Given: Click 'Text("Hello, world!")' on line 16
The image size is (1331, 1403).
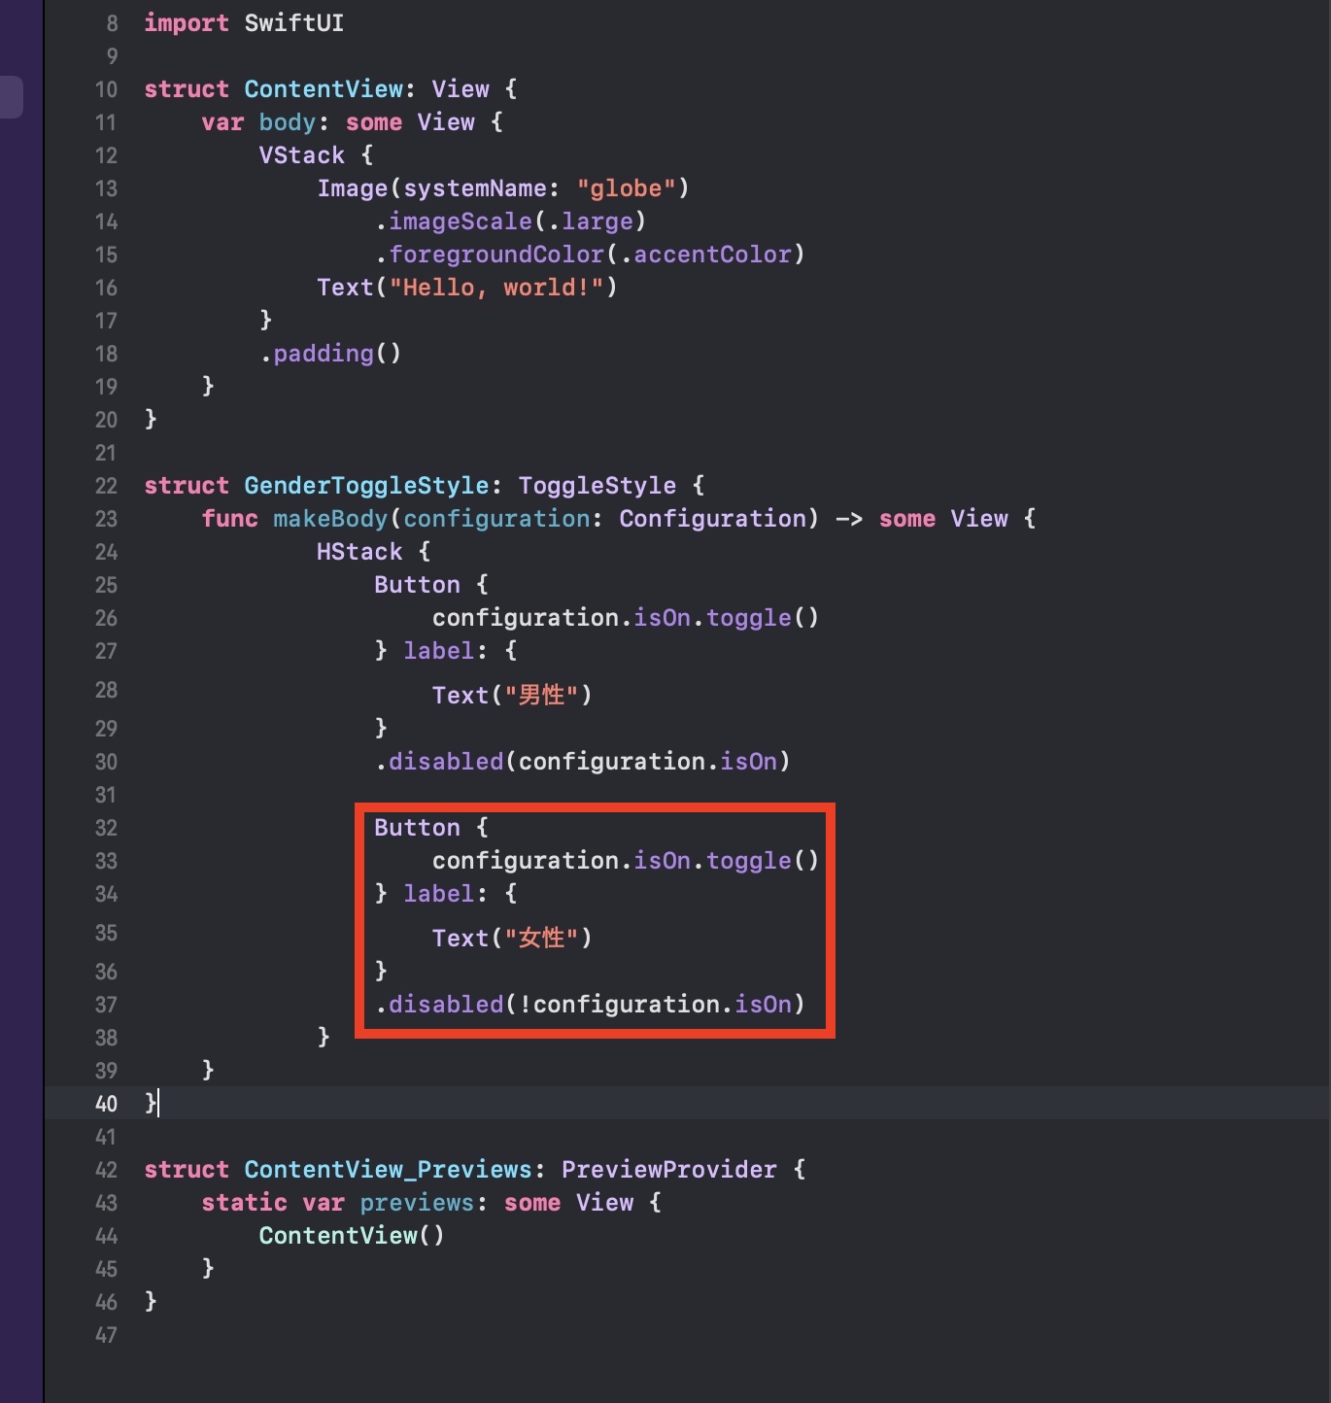Looking at the screenshot, I should point(467,288).
